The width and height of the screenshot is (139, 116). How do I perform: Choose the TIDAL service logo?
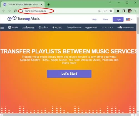point(107,27)
